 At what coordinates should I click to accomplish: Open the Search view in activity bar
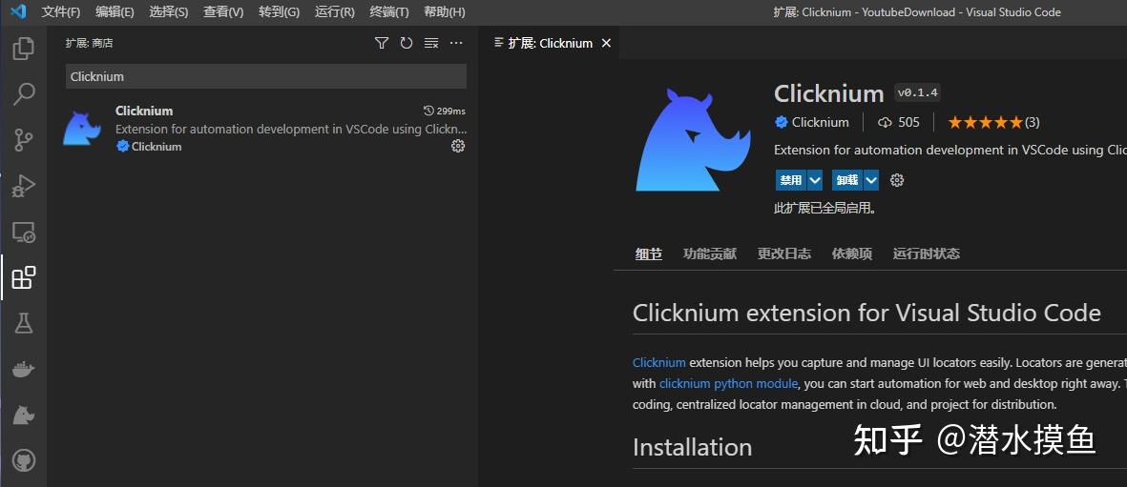[24, 94]
